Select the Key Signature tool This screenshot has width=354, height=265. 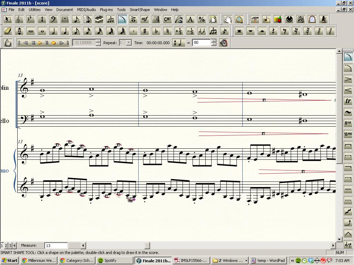[30, 19]
